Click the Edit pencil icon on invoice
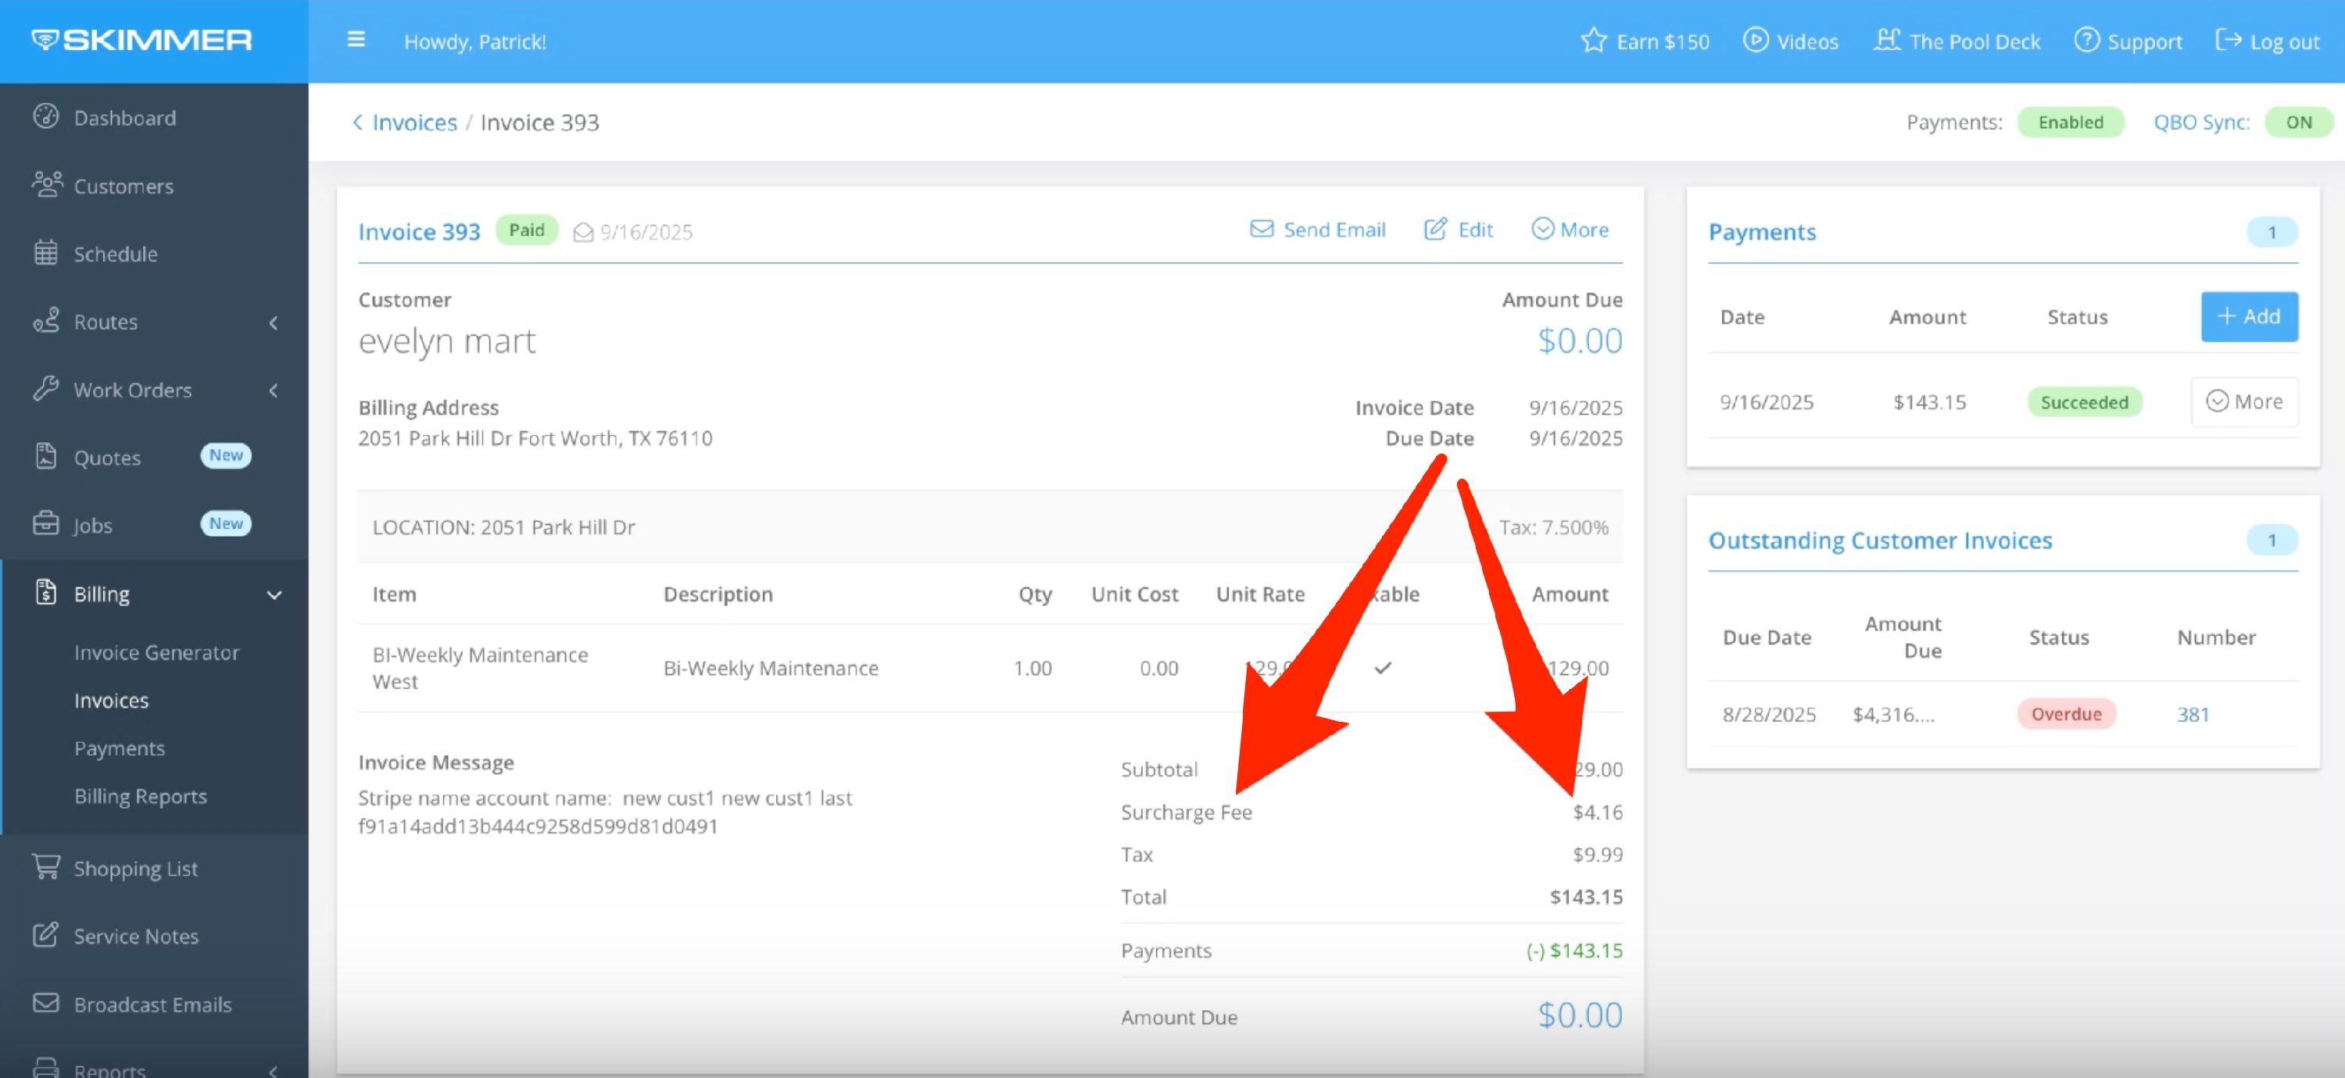 click(x=1434, y=229)
